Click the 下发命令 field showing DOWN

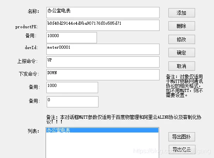click(x=103, y=75)
